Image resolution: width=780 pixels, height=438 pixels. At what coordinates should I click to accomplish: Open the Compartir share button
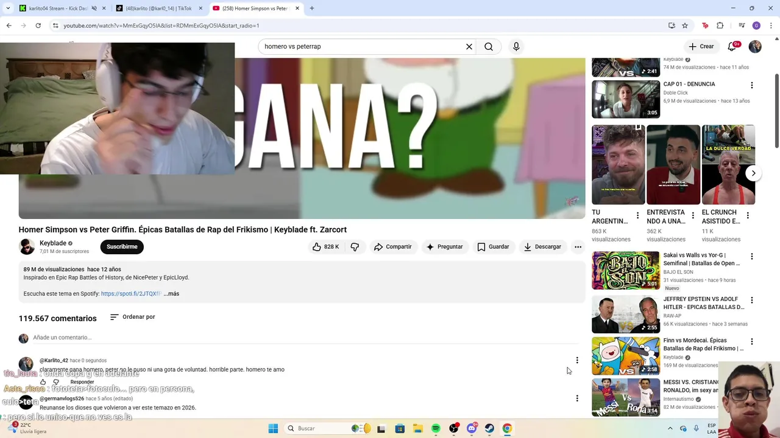(x=393, y=247)
